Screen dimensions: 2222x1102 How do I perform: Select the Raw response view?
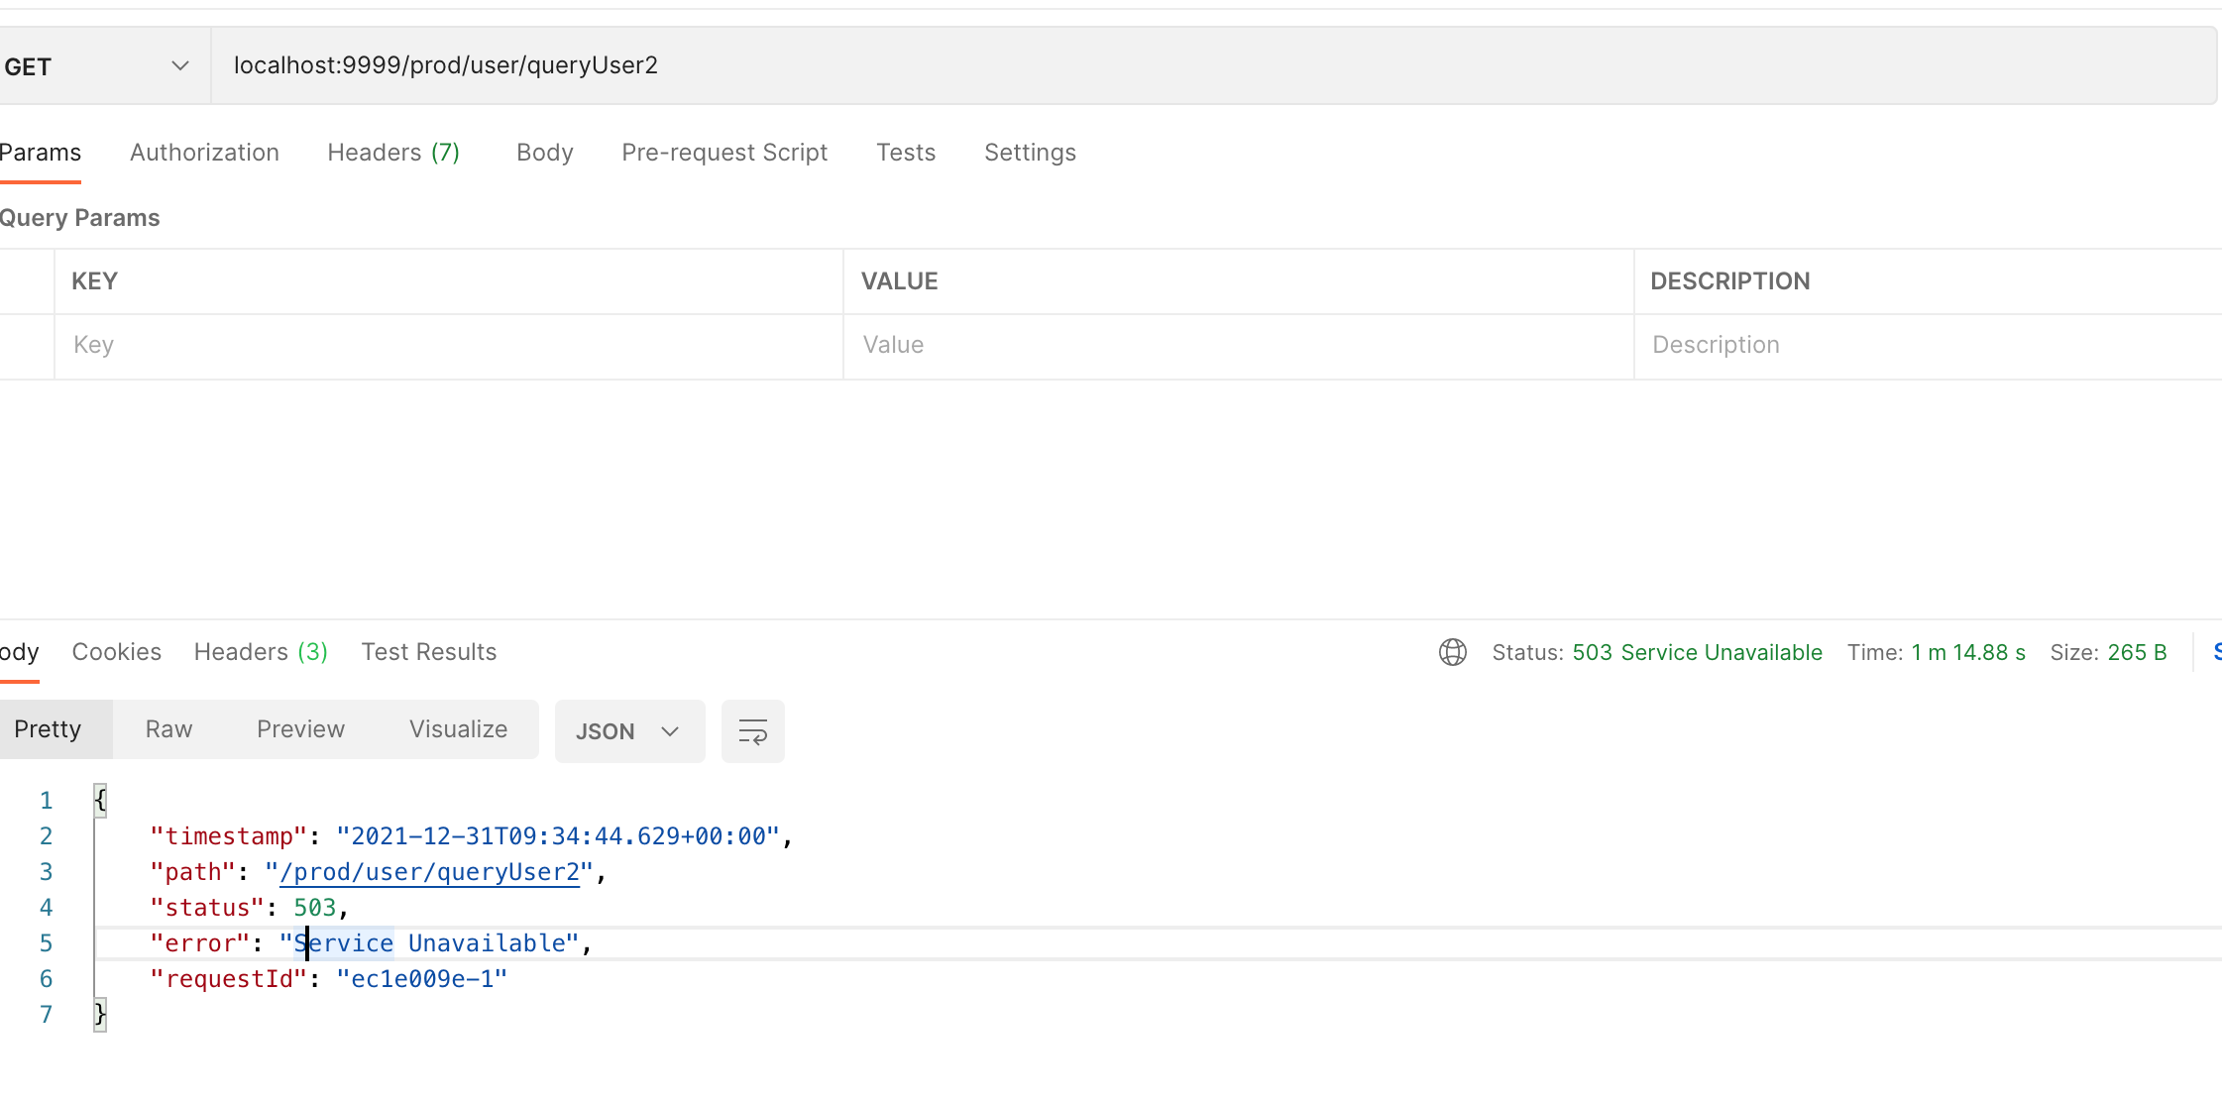coord(168,729)
